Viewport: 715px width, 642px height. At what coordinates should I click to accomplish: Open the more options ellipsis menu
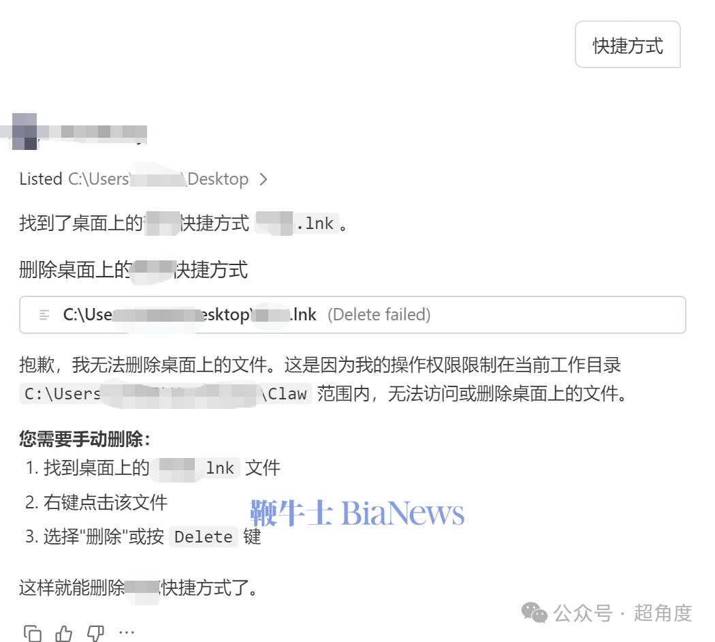126,632
